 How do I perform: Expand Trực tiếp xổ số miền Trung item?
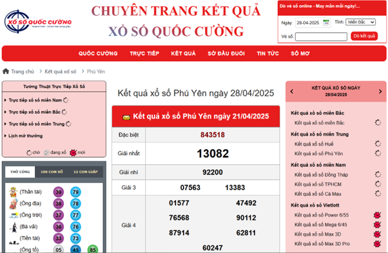[37, 124]
